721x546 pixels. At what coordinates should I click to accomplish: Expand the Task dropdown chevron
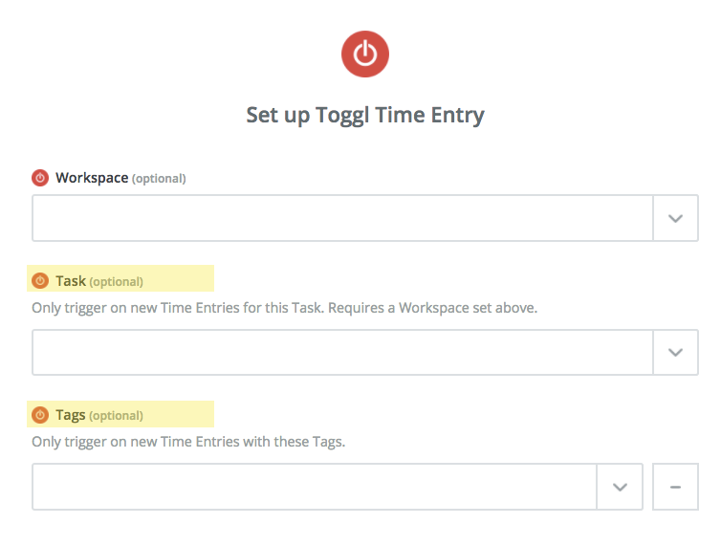[675, 352]
